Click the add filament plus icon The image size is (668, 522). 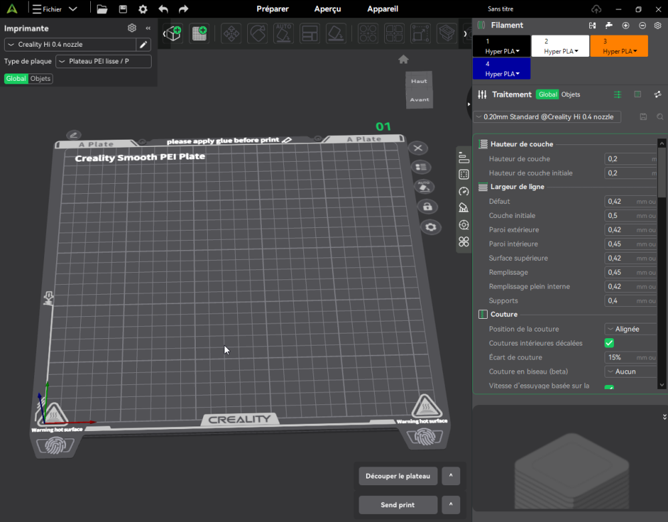click(625, 25)
